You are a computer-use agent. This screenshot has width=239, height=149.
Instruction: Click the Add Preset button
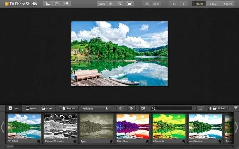pyautogui.click(x=218, y=108)
